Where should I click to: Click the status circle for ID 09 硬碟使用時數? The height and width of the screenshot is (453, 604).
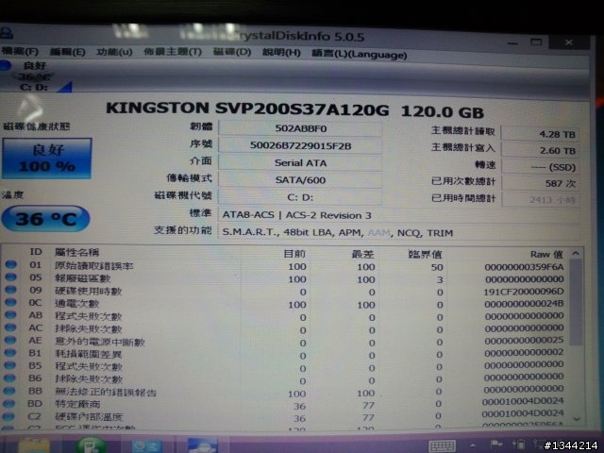10,290
